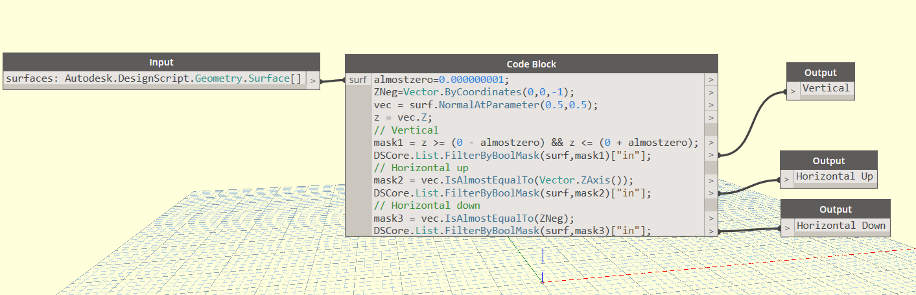Click output port for the z = vec.Z line

(711, 117)
